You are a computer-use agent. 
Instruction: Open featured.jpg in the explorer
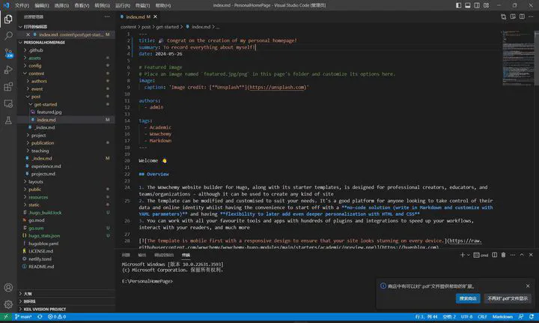coord(49,112)
